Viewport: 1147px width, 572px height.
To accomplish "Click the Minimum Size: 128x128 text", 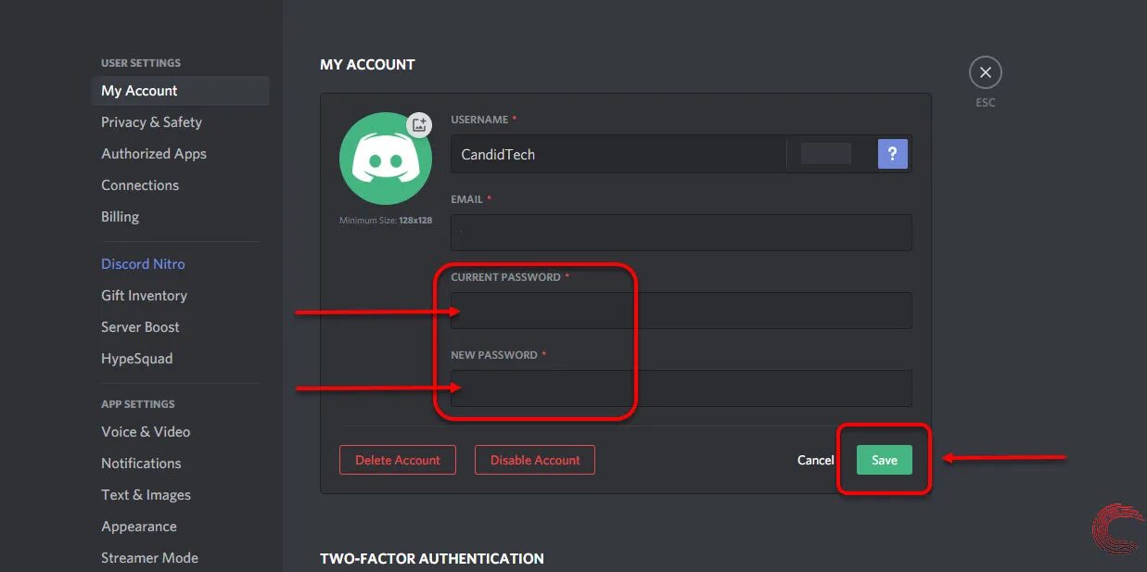I will [386, 221].
